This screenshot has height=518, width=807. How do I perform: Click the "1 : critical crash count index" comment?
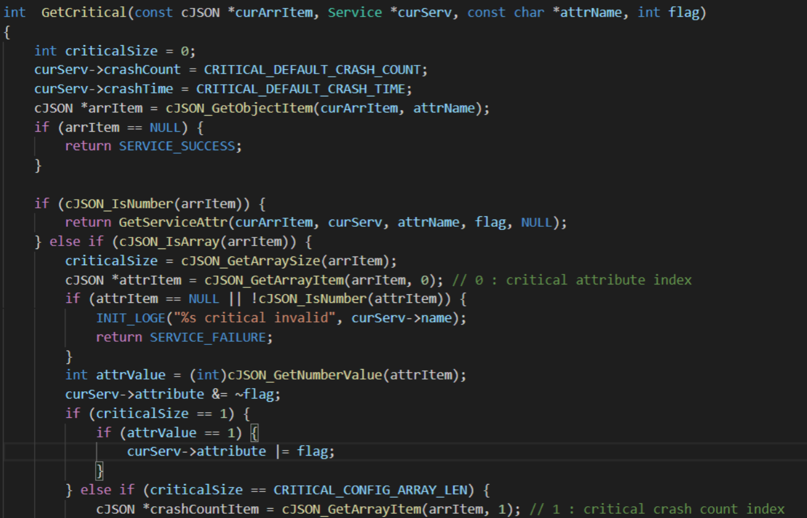657,509
